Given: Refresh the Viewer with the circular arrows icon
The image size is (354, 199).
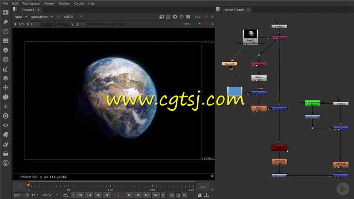Looking at the screenshot, I should coord(175,17).
